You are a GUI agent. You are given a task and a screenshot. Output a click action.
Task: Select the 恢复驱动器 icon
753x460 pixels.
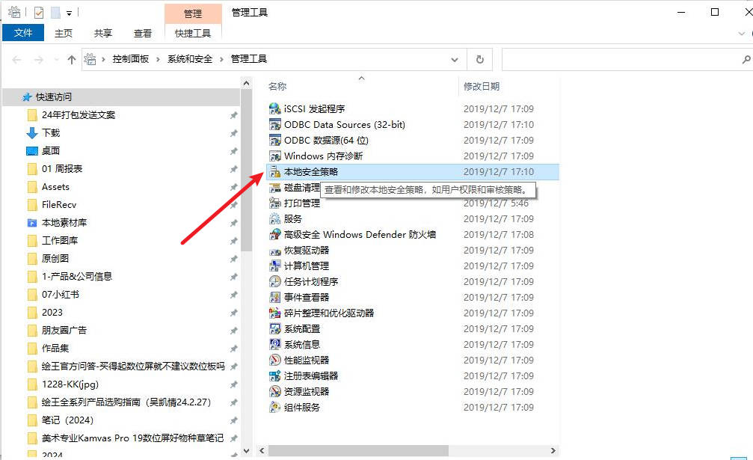tap(274, 251)
